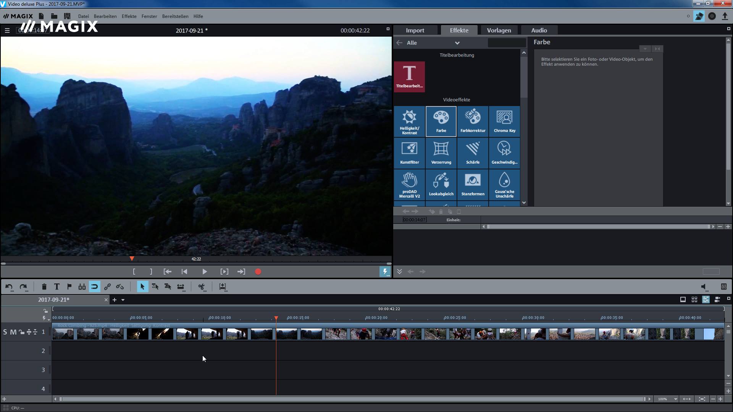Click the timeline horizontal scrollbar
Viewport: 733px width, 412px height.
352,399
